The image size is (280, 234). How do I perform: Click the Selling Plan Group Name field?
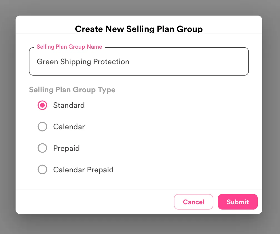(x=139, y=61)
